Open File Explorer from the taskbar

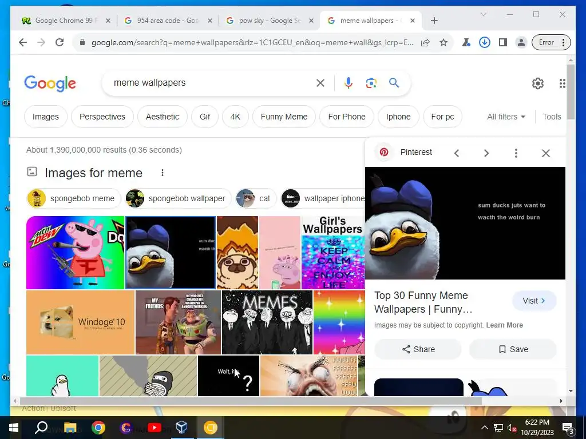(x=70, y=428)
